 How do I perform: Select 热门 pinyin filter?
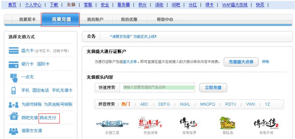[x=126, y=104]
